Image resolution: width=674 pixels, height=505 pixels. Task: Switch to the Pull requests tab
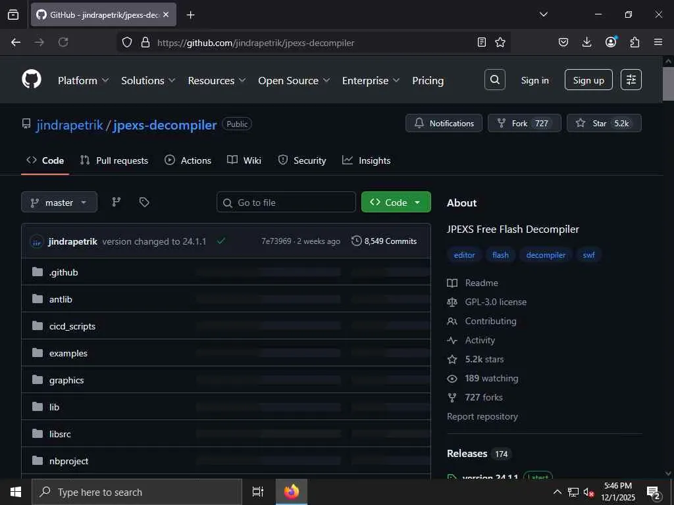pos(114,160)
